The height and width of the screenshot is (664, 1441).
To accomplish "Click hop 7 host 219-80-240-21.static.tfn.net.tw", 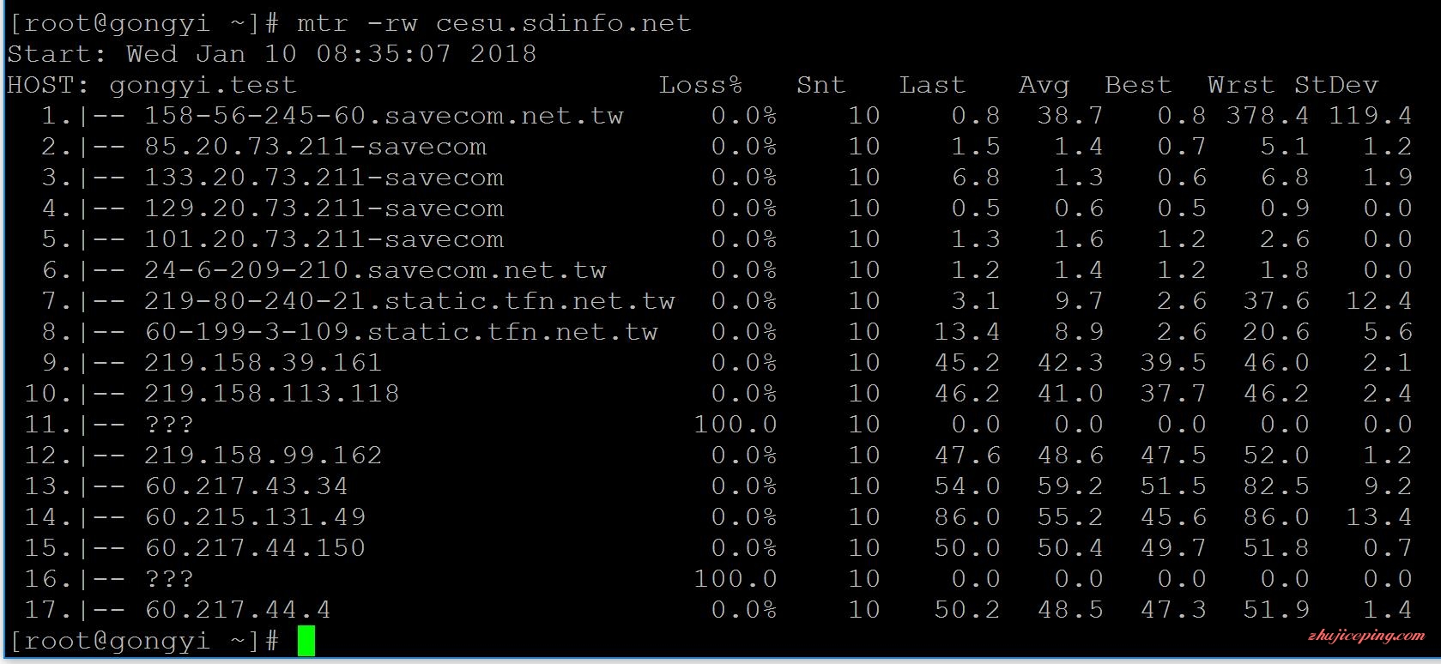I will 409,301.
